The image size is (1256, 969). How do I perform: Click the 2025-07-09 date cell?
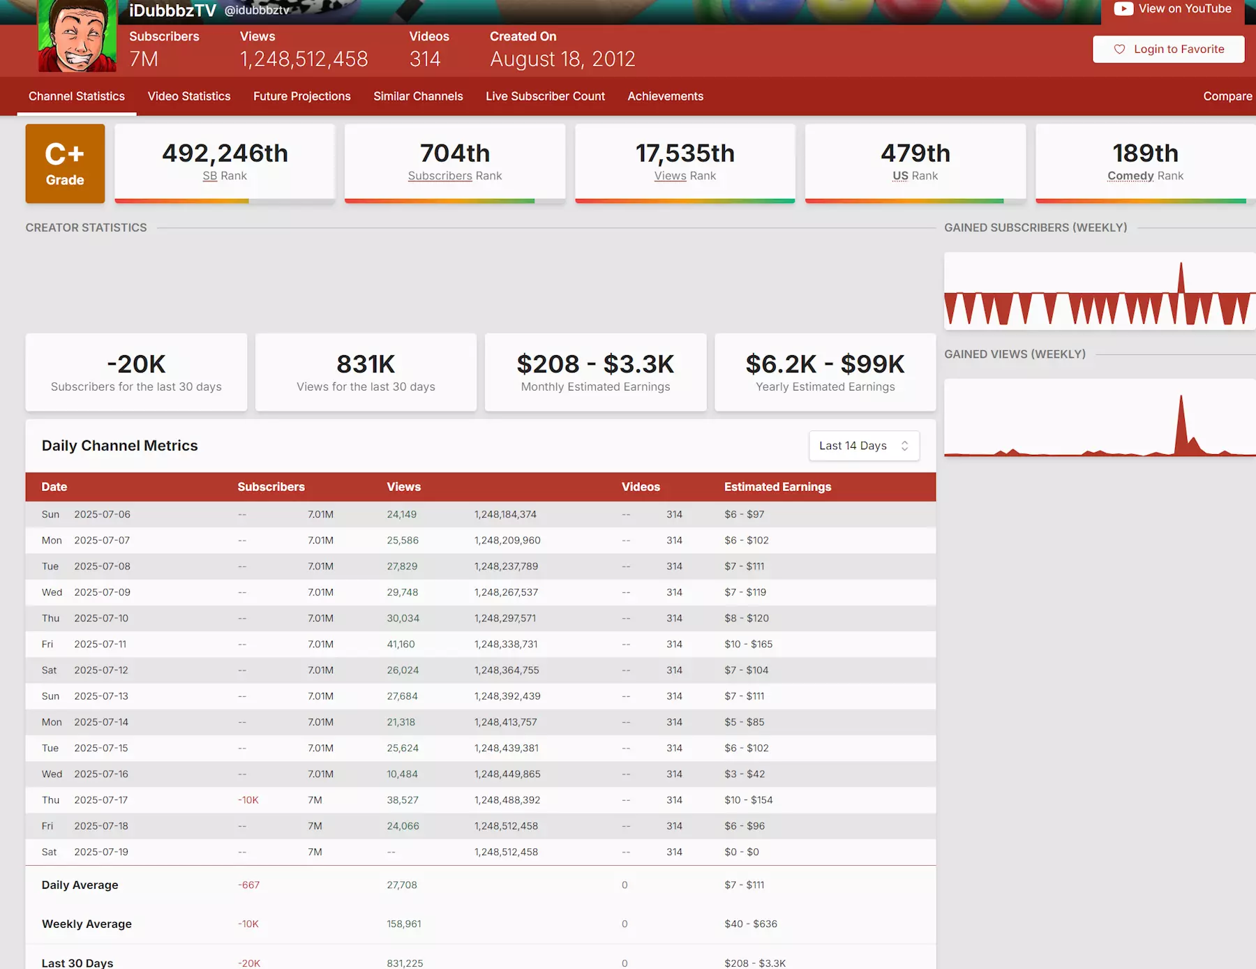click(102, 592)
